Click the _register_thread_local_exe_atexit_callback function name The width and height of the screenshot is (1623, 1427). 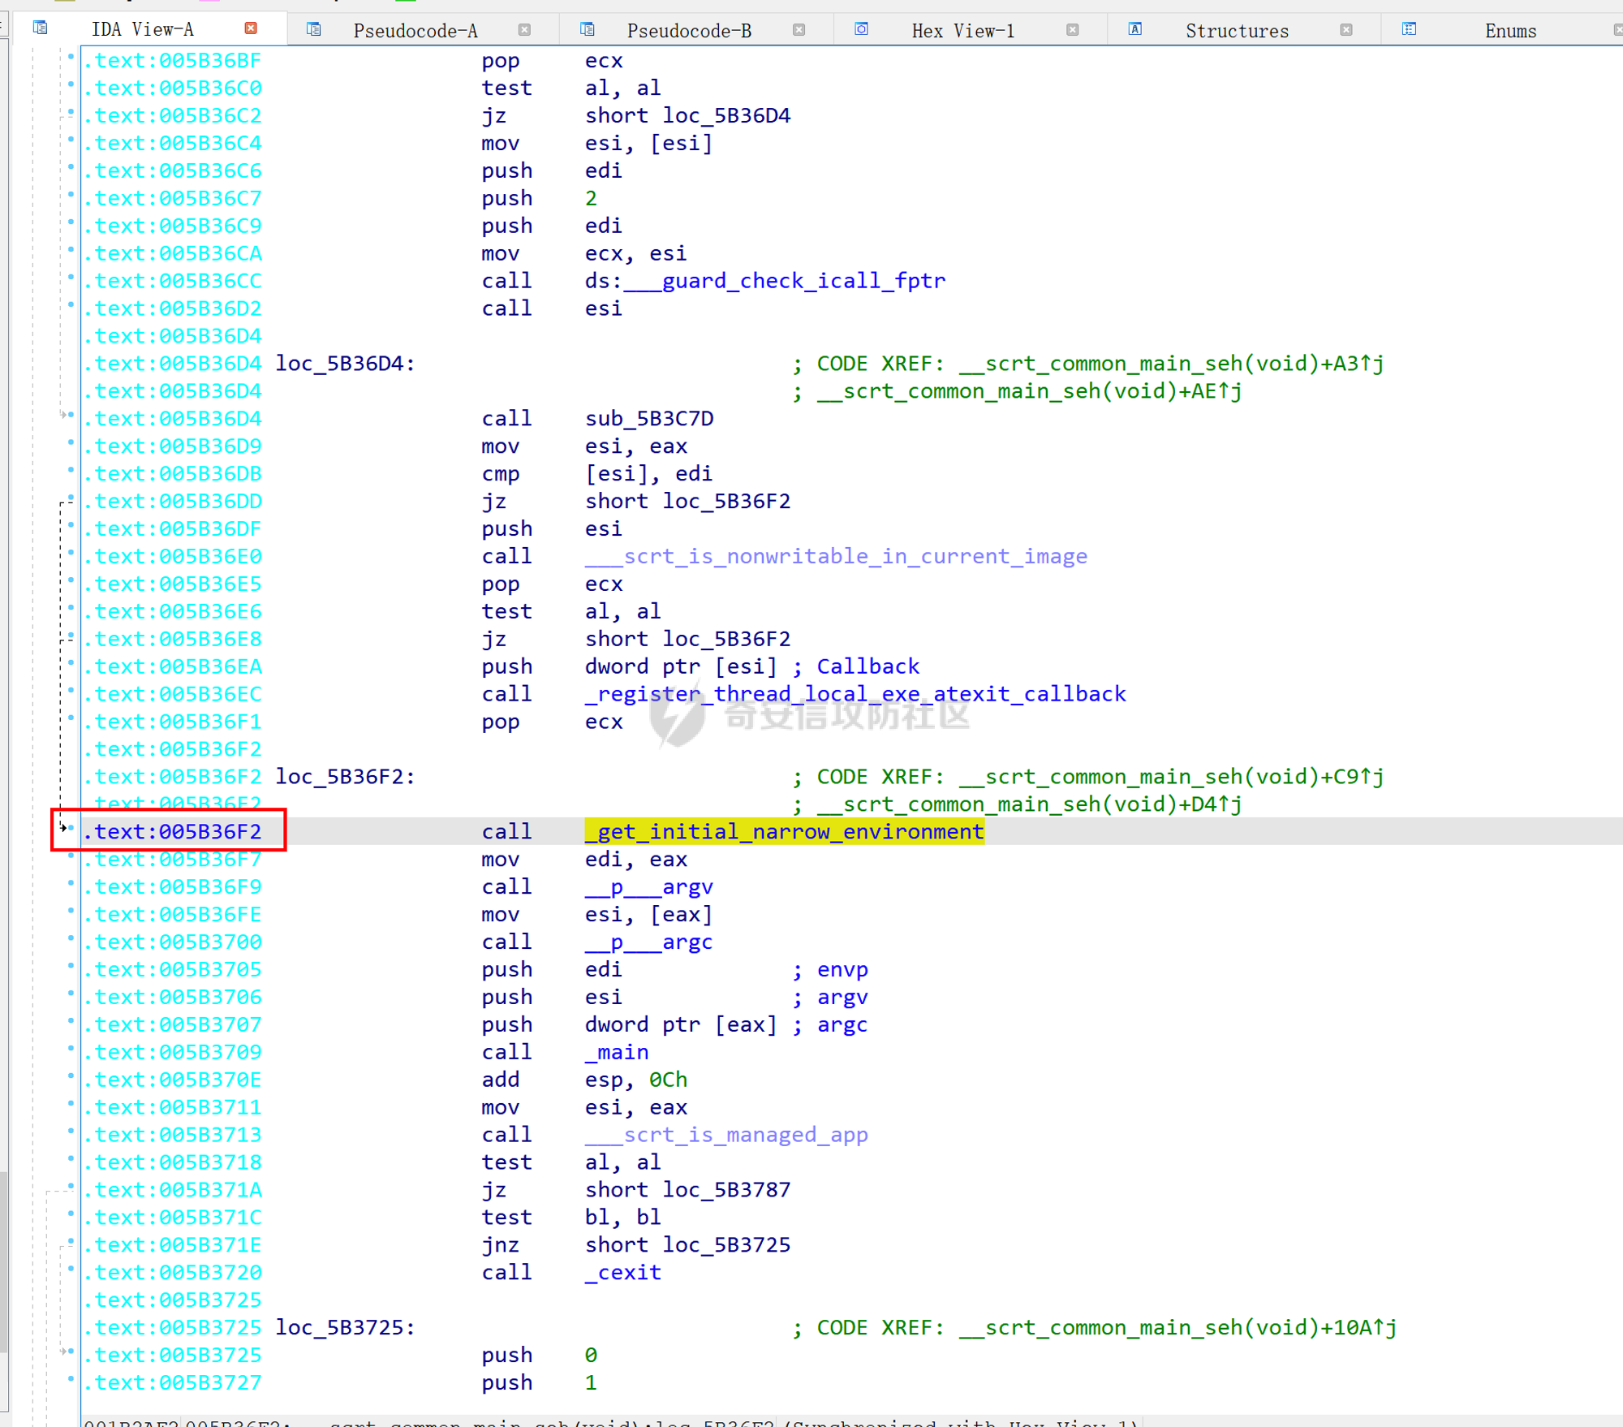coord(855,694)
